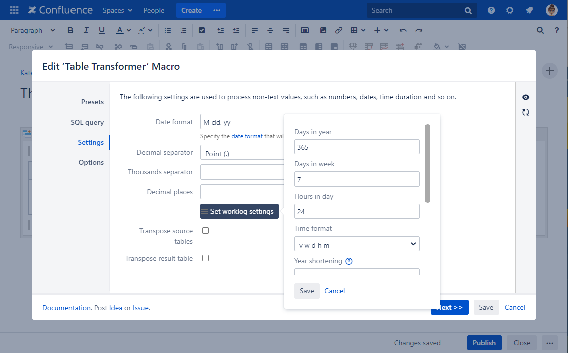Open the notifications icon in header
Screen dimensions: 568x353
click(x=529, y=10)
